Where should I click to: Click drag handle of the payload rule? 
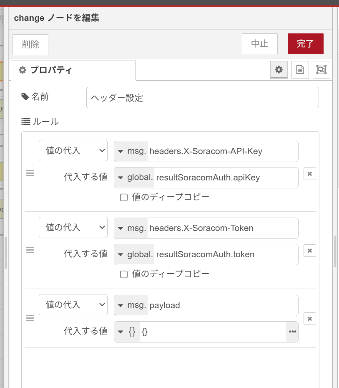coord(30,318)
